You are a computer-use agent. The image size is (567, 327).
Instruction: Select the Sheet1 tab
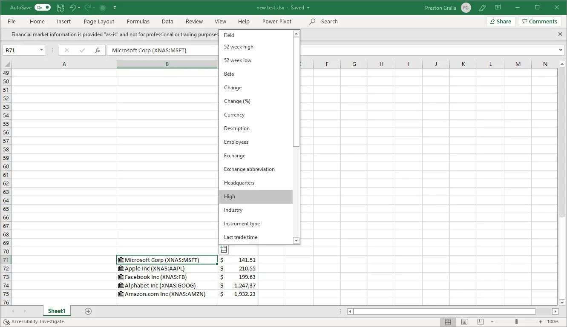point(57,311)
